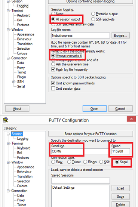Choose Ask the user every time
138x207 pixels.
pyautogui.click(x=53, y=64)
